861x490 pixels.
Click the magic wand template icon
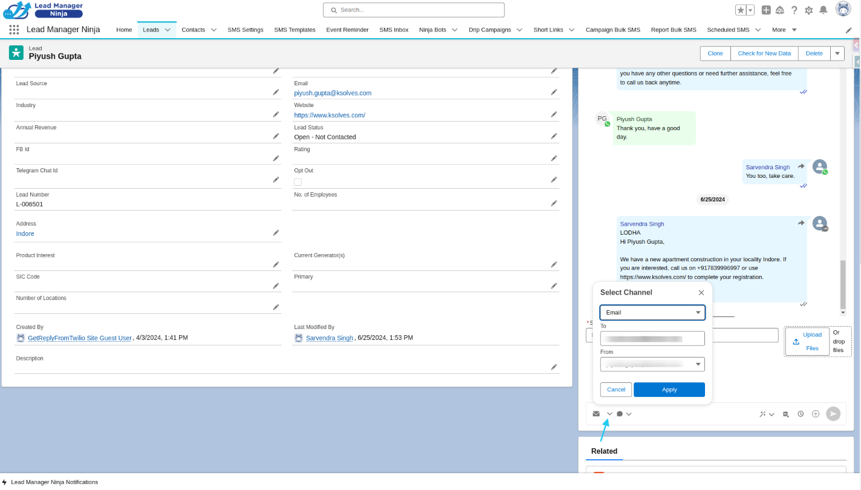click(x=763, y=414)
